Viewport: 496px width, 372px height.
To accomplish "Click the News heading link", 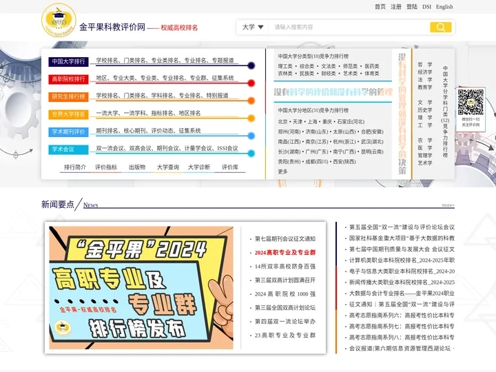I will (x=90, y=205).
